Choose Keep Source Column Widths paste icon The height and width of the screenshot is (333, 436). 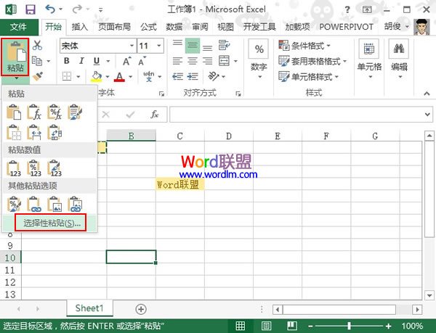[34, 132]
